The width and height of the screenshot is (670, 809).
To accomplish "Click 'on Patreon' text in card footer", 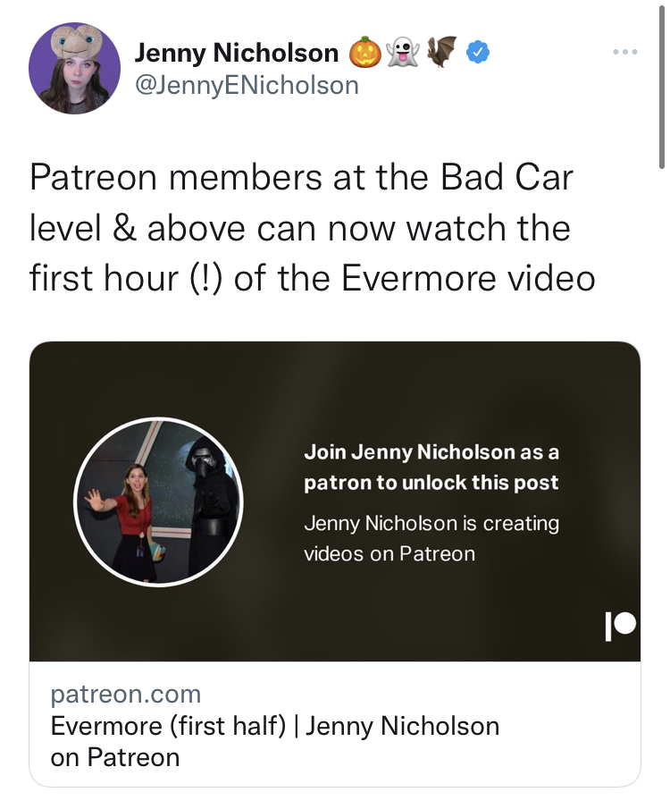I will point(115,757).
